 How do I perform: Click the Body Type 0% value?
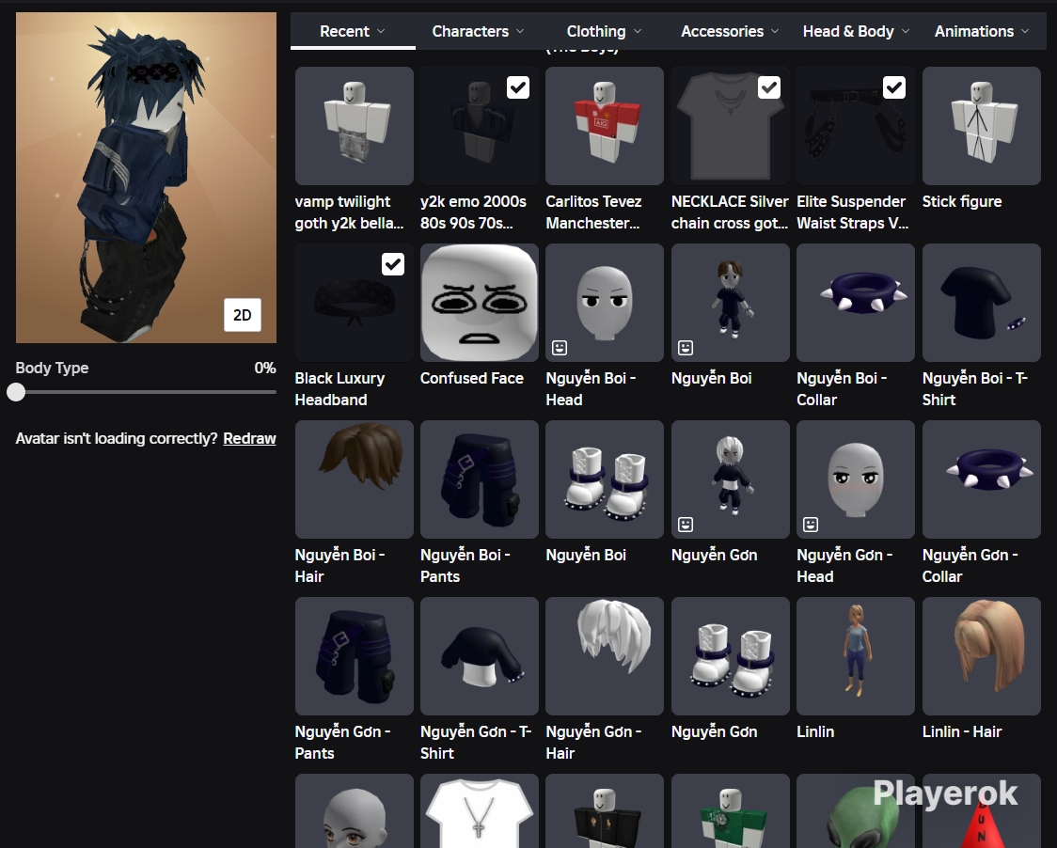[x=265, y=368]
